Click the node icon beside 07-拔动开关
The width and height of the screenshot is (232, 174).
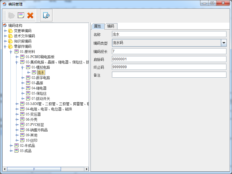[x=28, y=98]
